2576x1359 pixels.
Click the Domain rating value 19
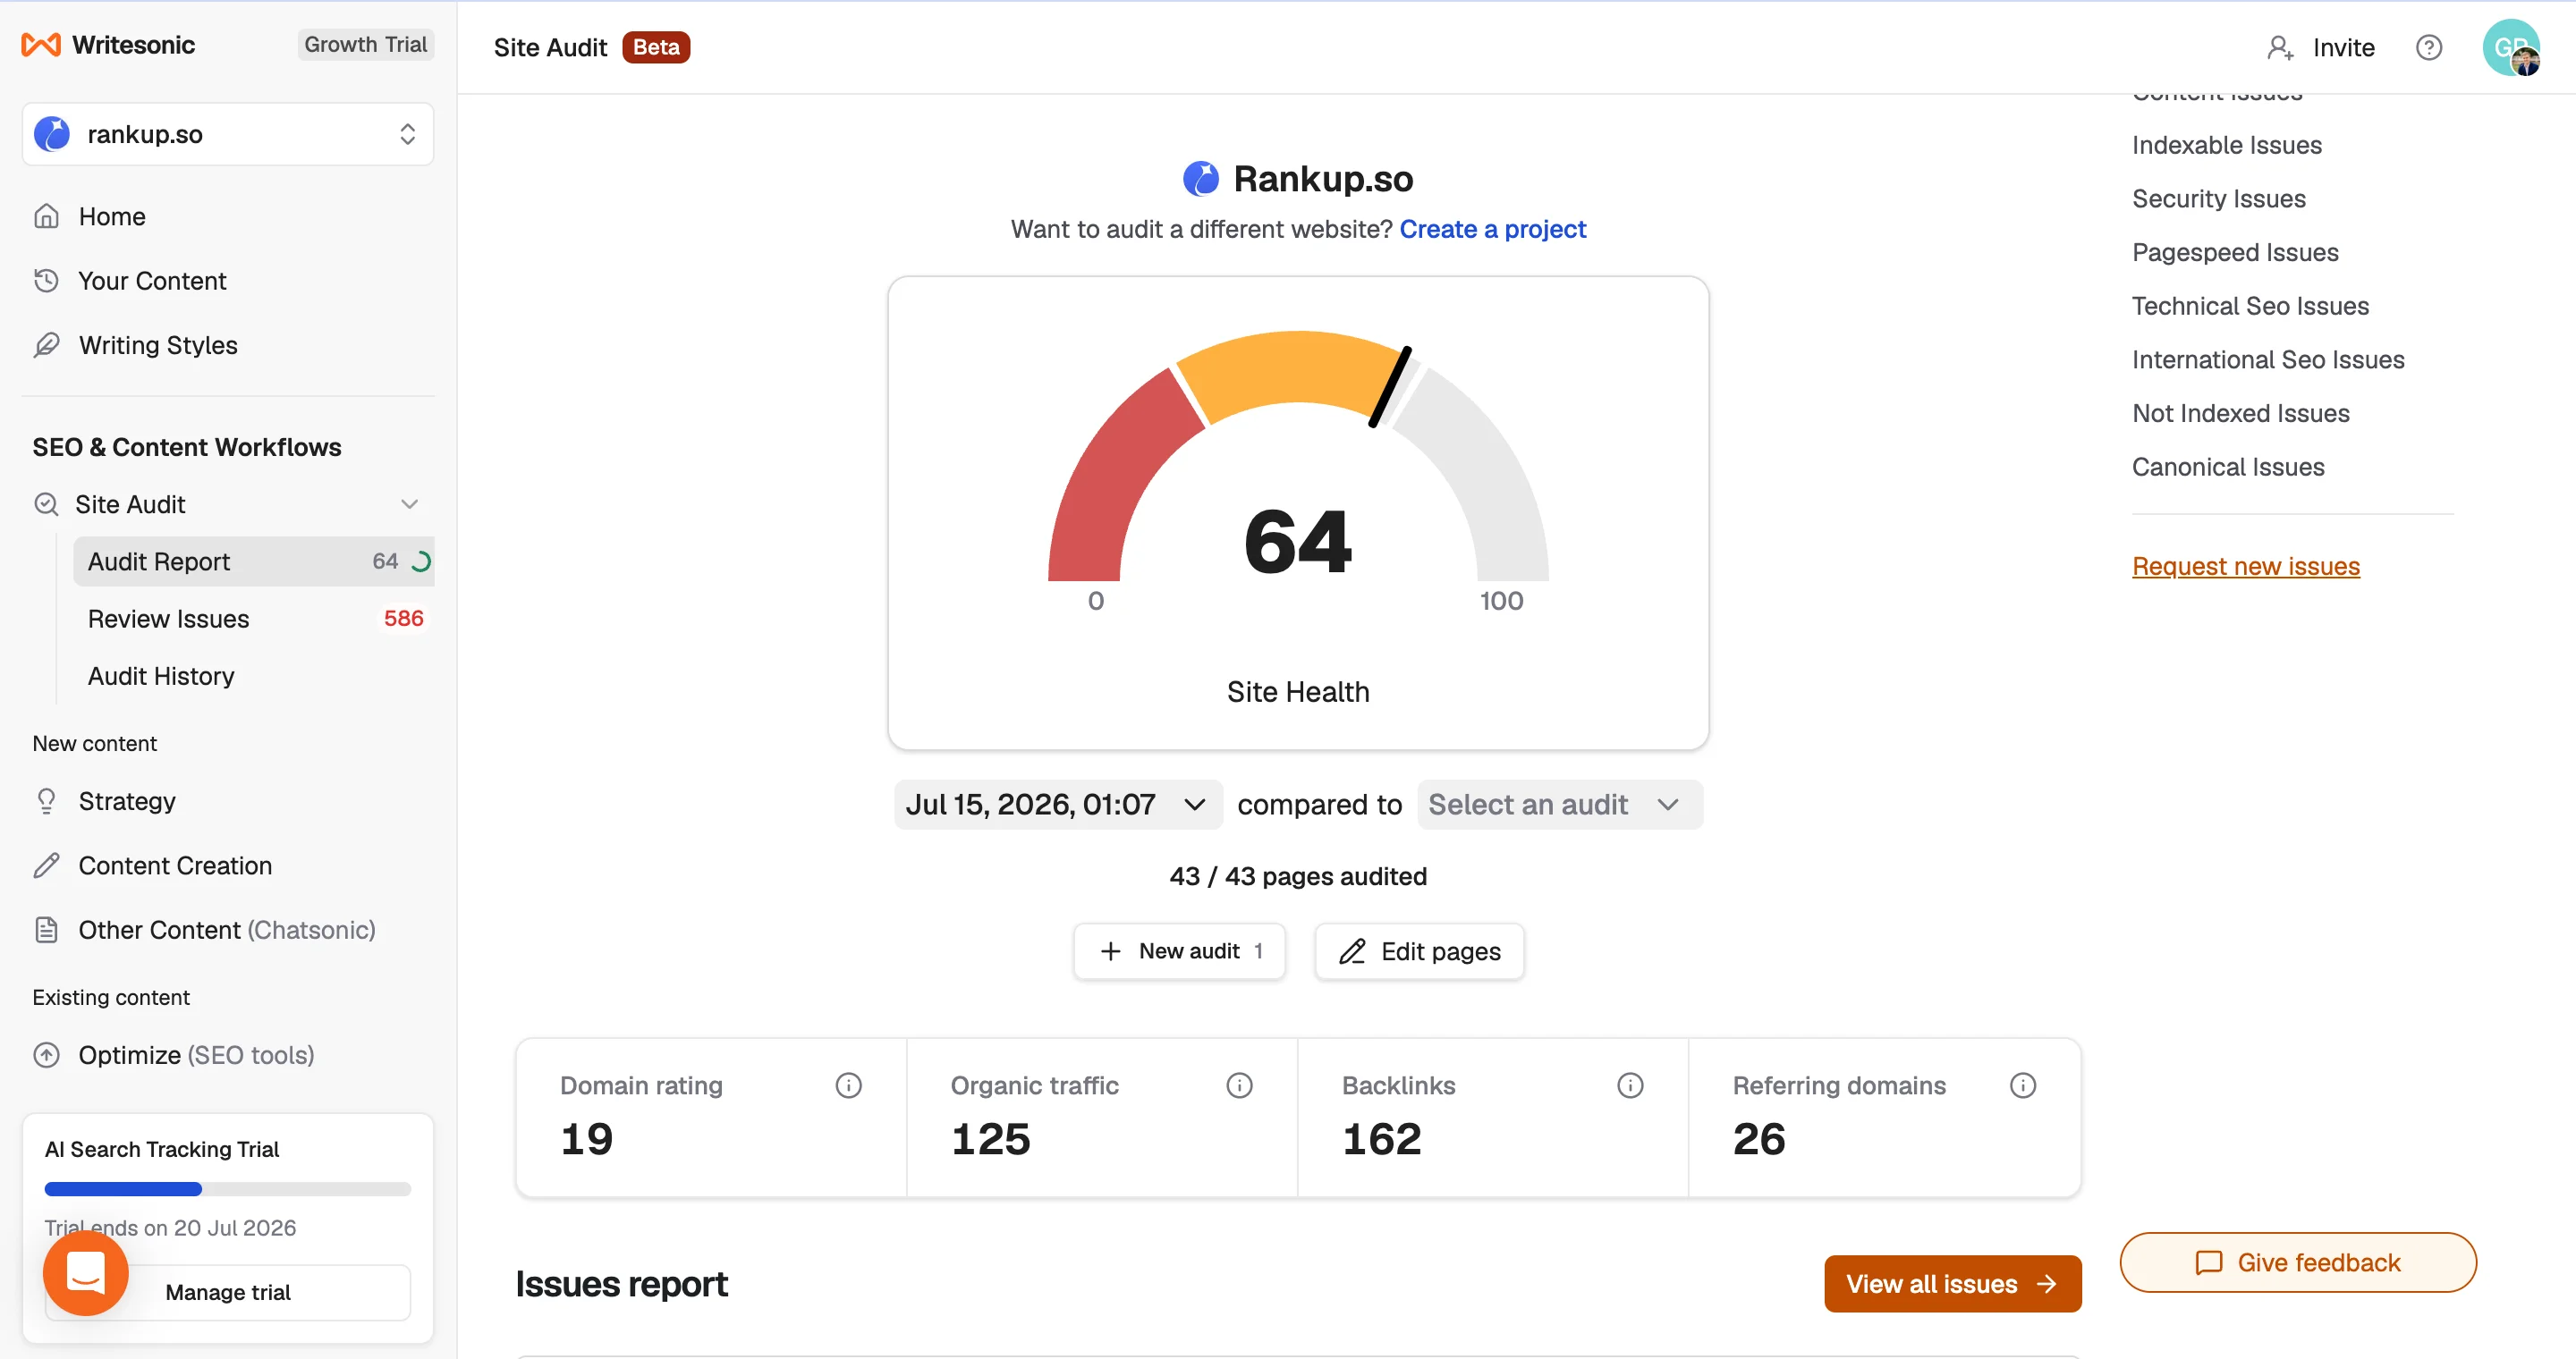pyautogui.click(x=587, y=1139)
